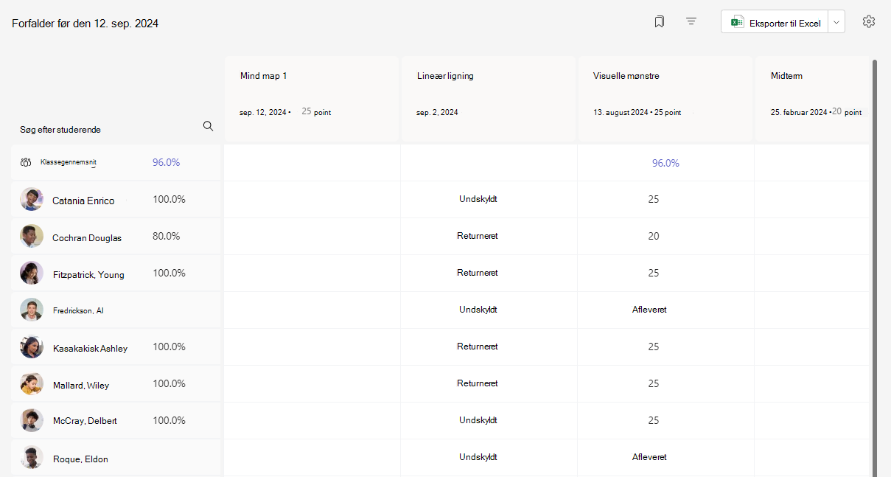Open McCray, Delbert's avatar
891x477 pixels.
32,420
